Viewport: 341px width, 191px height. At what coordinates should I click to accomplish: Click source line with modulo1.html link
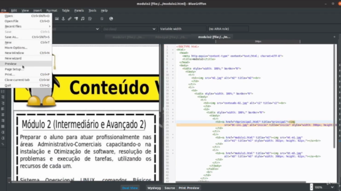click(259, 137)
